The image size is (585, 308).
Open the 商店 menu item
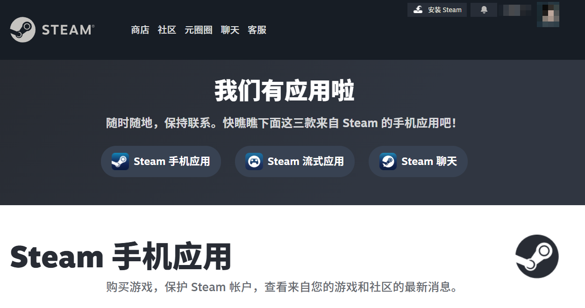(140, 29)
